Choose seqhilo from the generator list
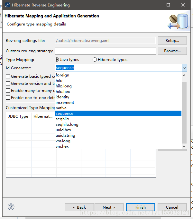The height and width of the screenshot is (219, 193). click(118, 119)
